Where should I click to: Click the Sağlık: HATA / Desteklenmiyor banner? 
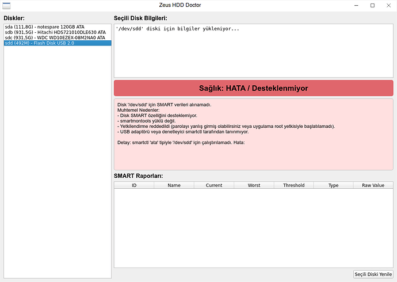point(253,88)
